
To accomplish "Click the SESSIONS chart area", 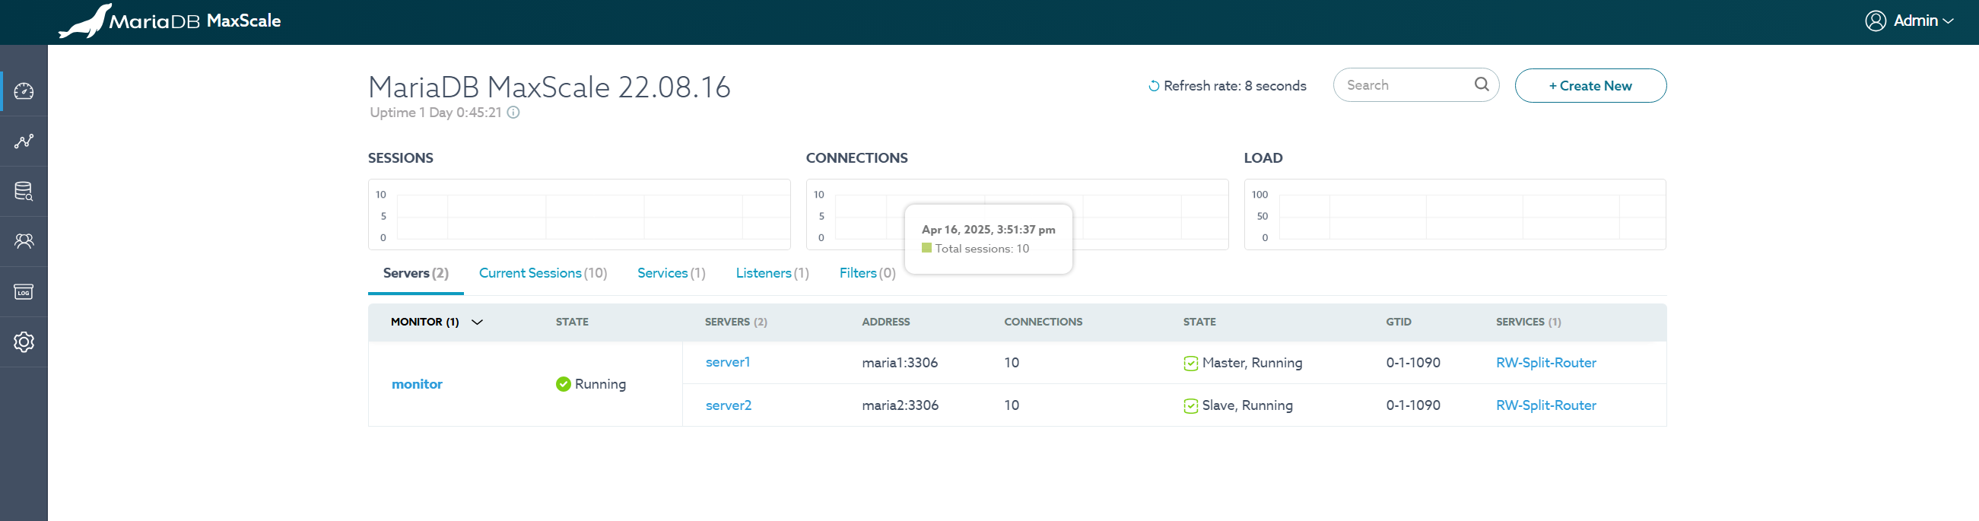I will 580,214.
